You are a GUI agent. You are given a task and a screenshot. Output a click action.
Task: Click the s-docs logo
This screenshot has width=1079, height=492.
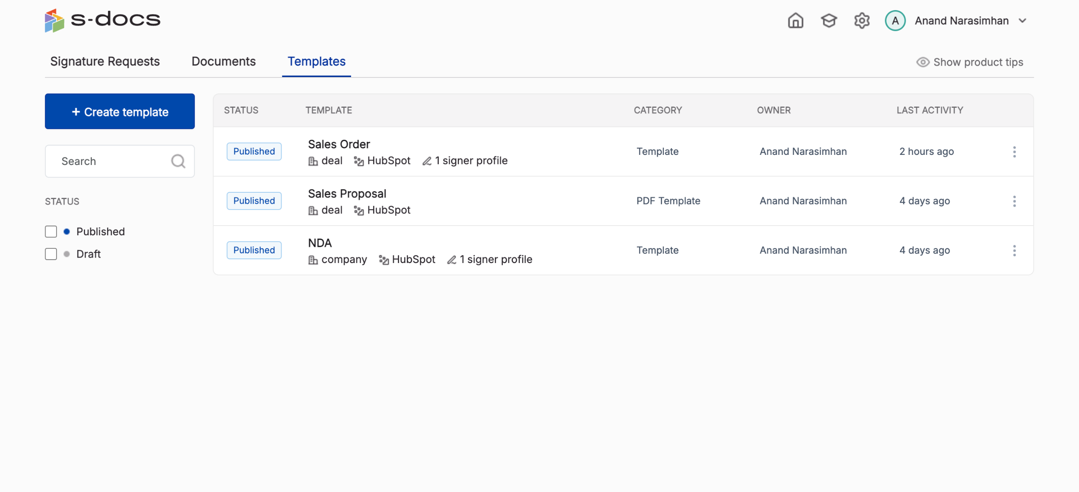coord(102,20)
